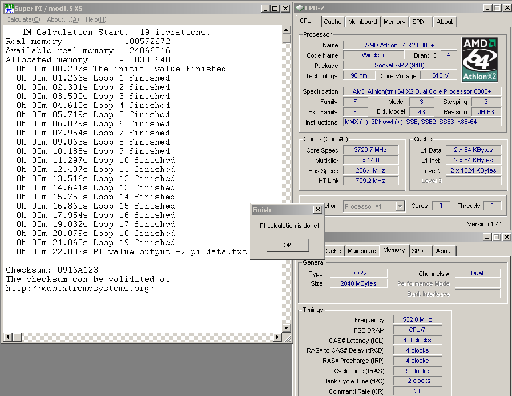The width and height of the screenshot is (512, 396).
Task: Click the Core Voltage value 1.616 V
Action: pyautogui.click(x=438, y=76)
